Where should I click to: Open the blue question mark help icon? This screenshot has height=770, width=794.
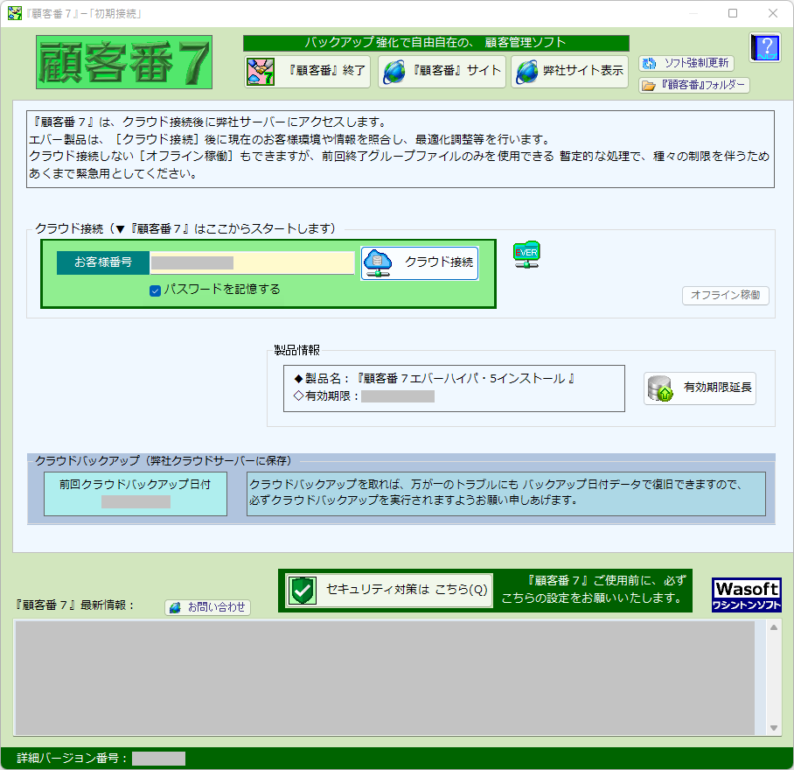point(765,47)
